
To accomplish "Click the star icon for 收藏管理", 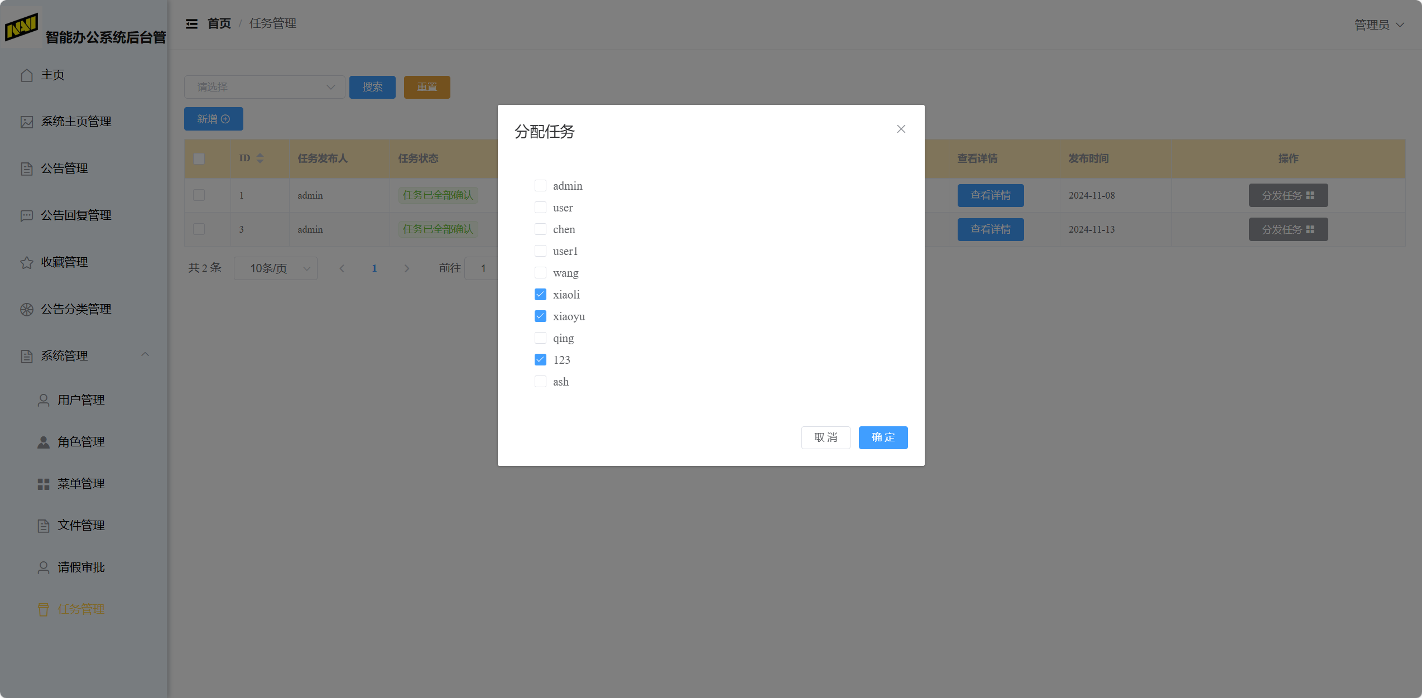I will point(27,262).
